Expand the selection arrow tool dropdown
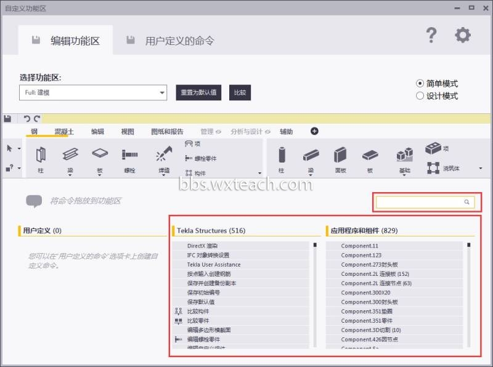493x367 pixels. tap(19, 148)
